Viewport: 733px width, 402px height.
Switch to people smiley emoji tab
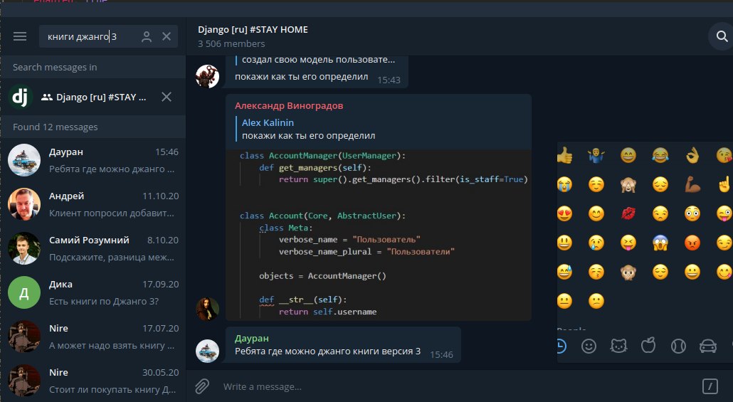click(x=589, y=346)
